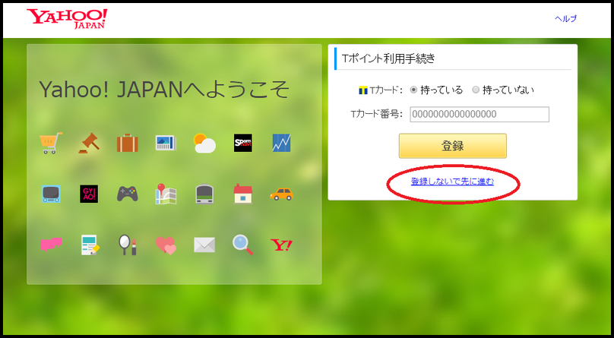Click the 登録しないで先に進む link
The image size is (614, 338).
pos(452,182)
